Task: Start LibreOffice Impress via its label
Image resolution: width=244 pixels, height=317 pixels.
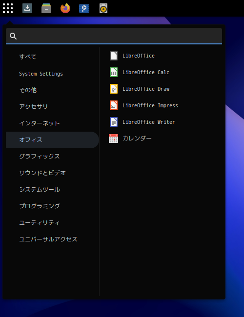Action: tap(150, 105)
